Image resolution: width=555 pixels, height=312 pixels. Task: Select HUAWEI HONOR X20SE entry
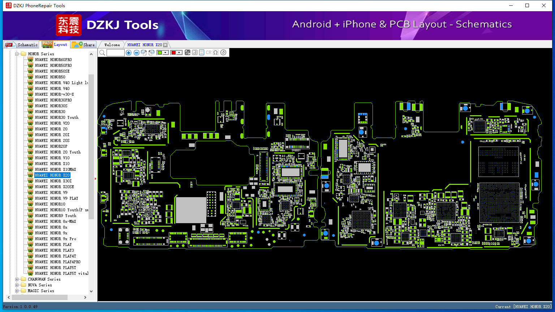[x=54, y=187]
